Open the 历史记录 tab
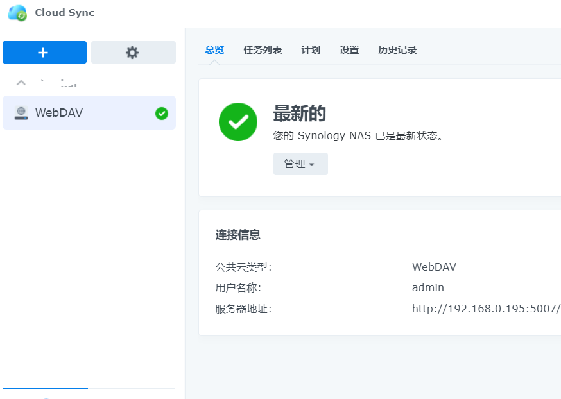The width and height of the screenshot is (561, 399). click(x=397, y=50)
